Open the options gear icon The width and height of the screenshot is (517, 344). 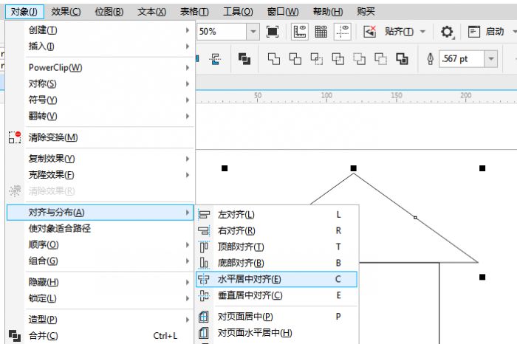(447, 32)
